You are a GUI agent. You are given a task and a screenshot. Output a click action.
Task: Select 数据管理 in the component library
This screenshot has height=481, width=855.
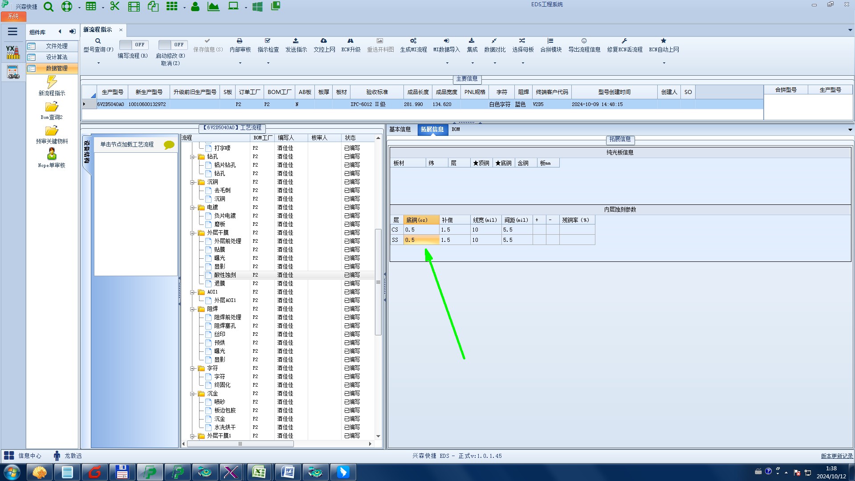tap(57, 68)
